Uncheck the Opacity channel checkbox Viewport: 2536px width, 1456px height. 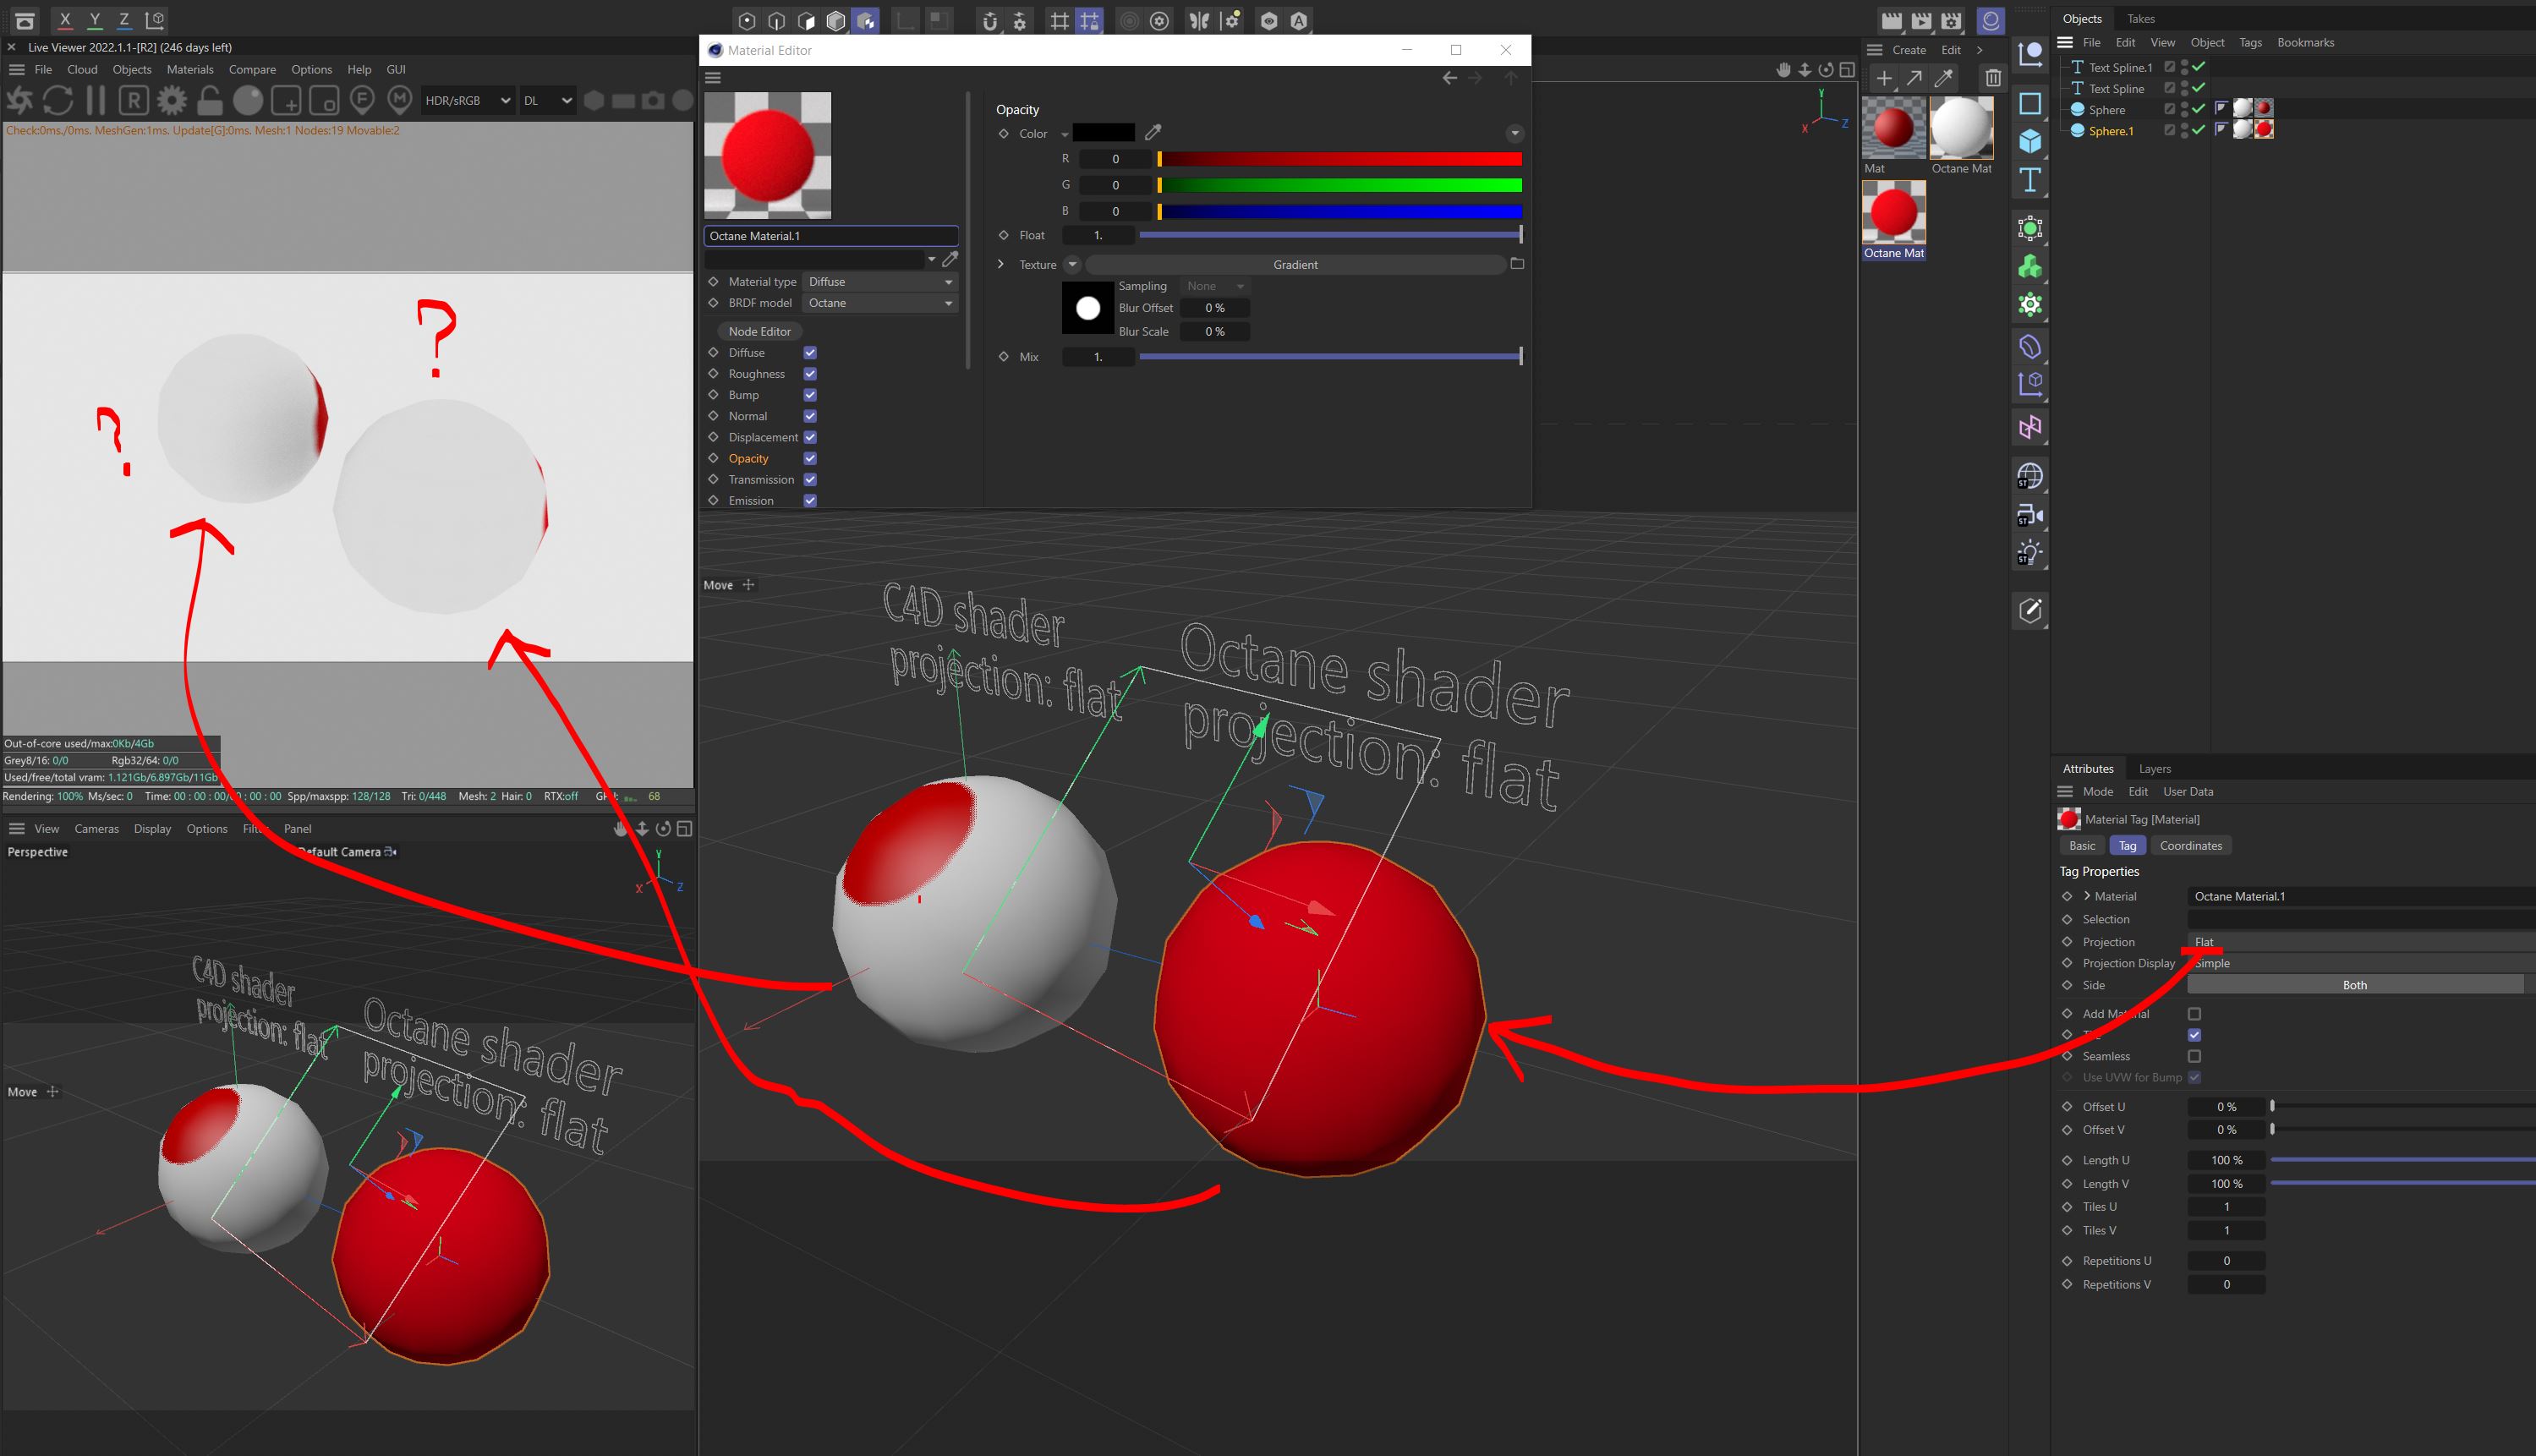tap(810, 458)
